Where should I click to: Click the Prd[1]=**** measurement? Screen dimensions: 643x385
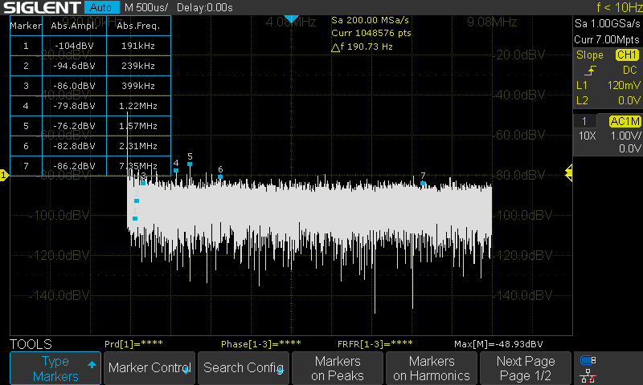(x=133, y=343)
